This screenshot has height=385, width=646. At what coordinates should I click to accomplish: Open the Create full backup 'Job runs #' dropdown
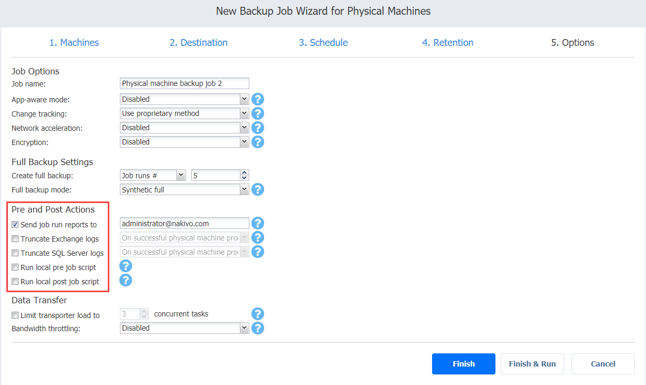coord(153,175)
